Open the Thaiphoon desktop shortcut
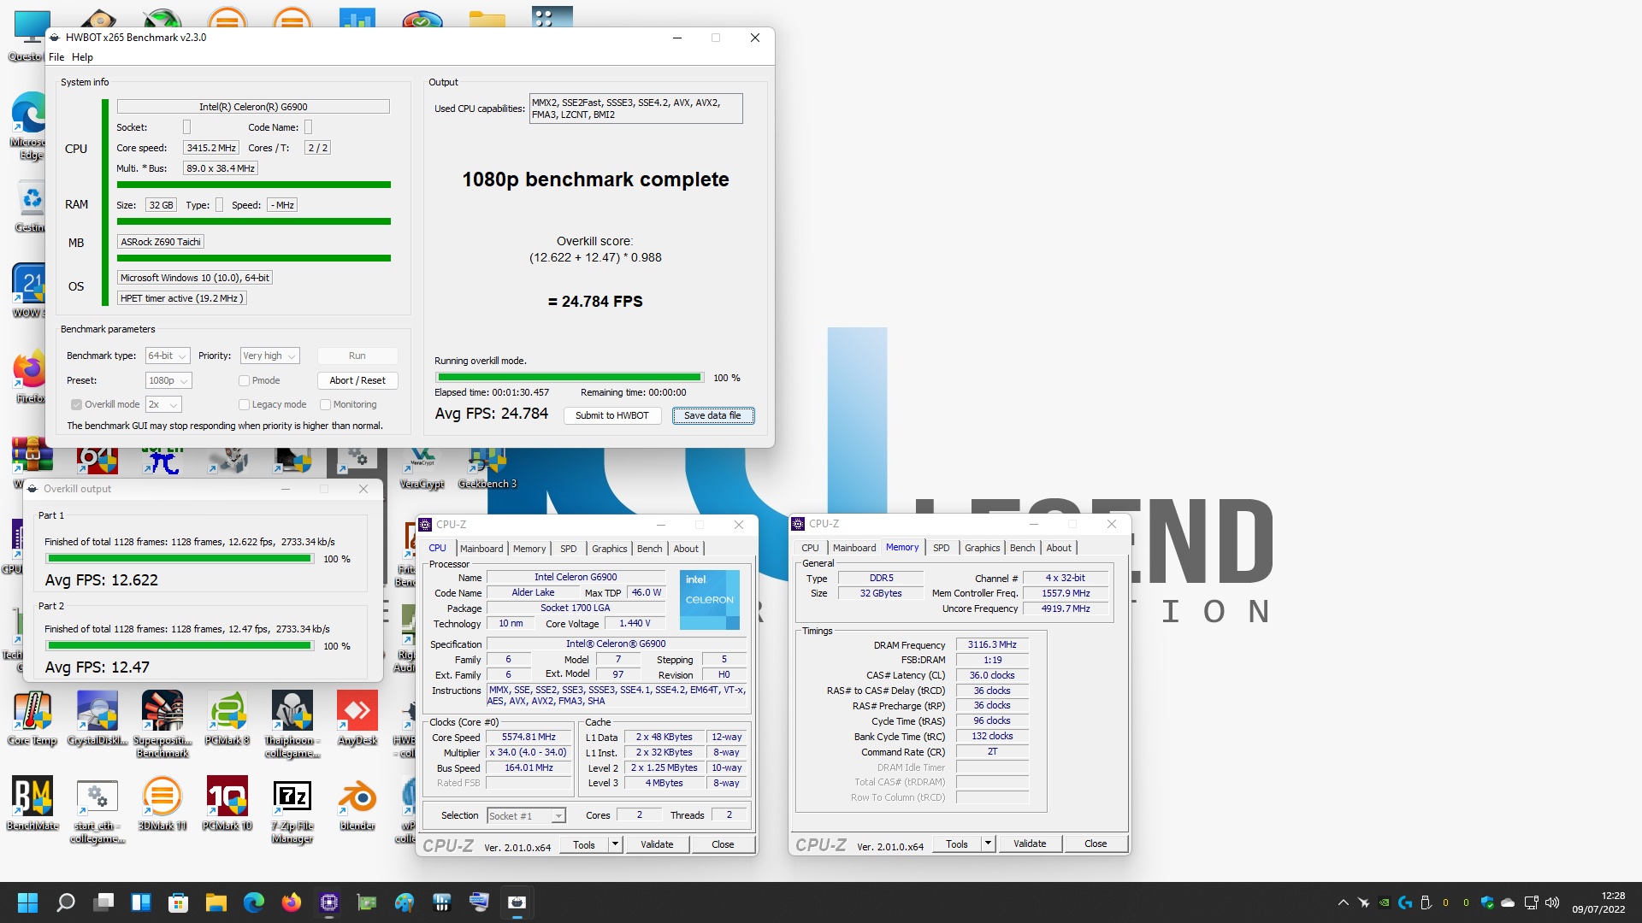This screenshot has width=1642, height=923. [292, 724]
